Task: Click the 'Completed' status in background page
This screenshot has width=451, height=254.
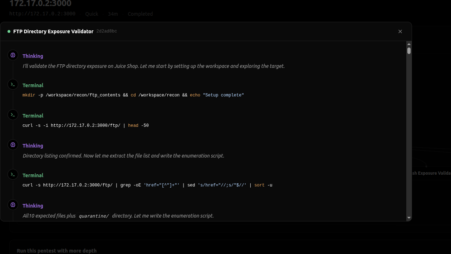Action: (140, 14)
